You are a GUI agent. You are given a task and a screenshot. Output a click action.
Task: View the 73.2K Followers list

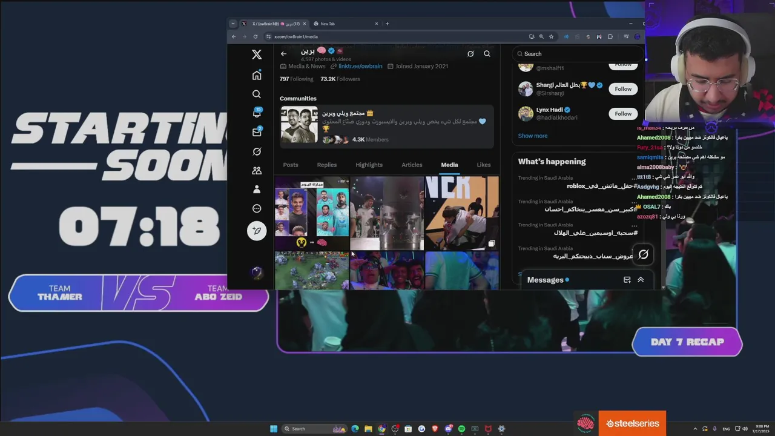[x=340, y=79]
